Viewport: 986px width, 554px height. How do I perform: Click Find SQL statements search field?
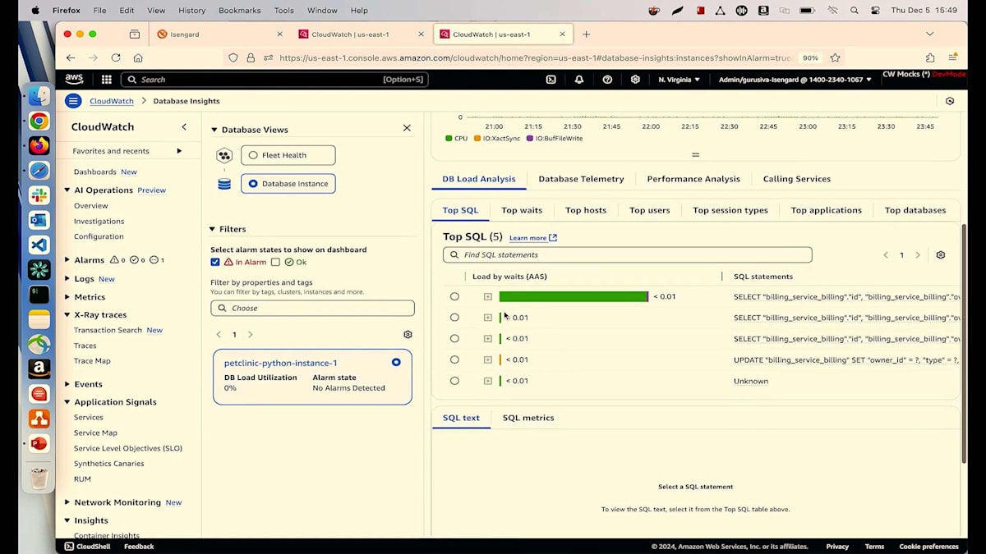pos(627,255)
